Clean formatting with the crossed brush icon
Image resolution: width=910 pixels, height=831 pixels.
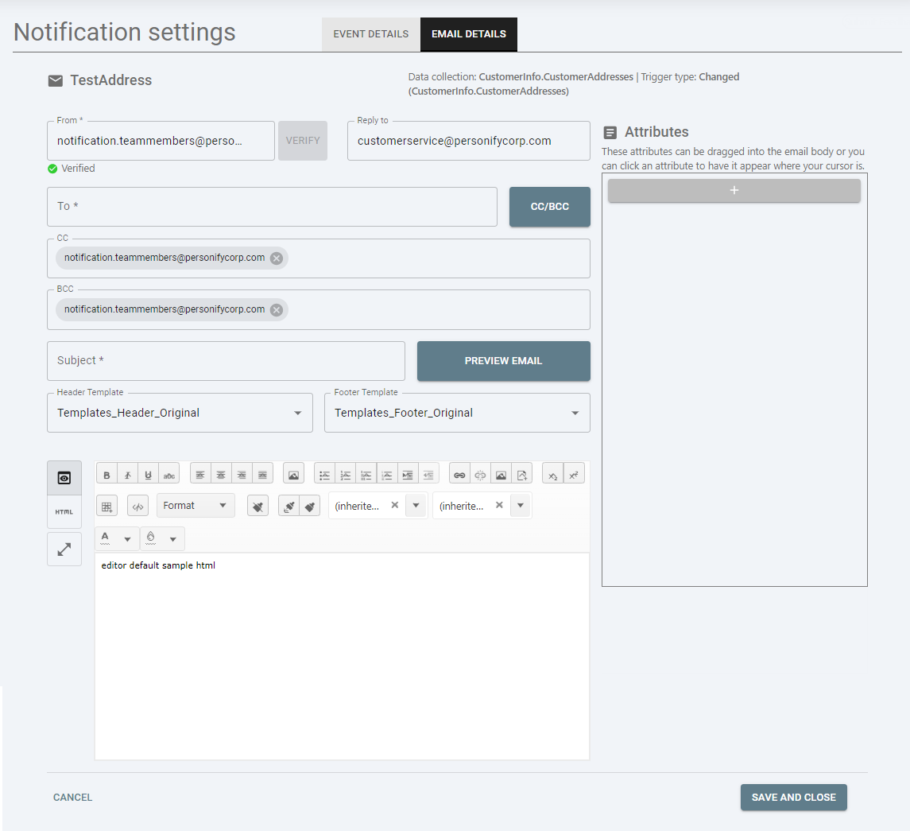click(258, 506)
